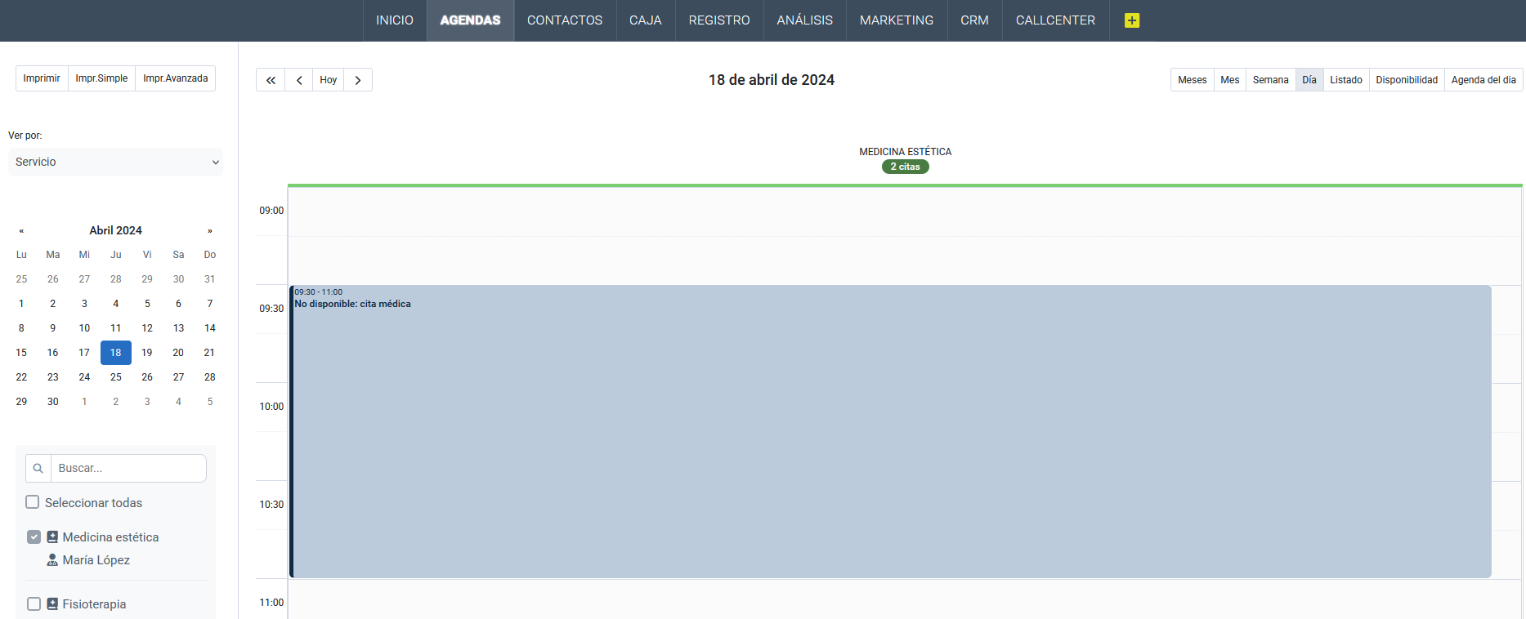Screen dimensions: 1526x619
Task: Go to previous day with single chevron
Action: [x=299, y=80]
